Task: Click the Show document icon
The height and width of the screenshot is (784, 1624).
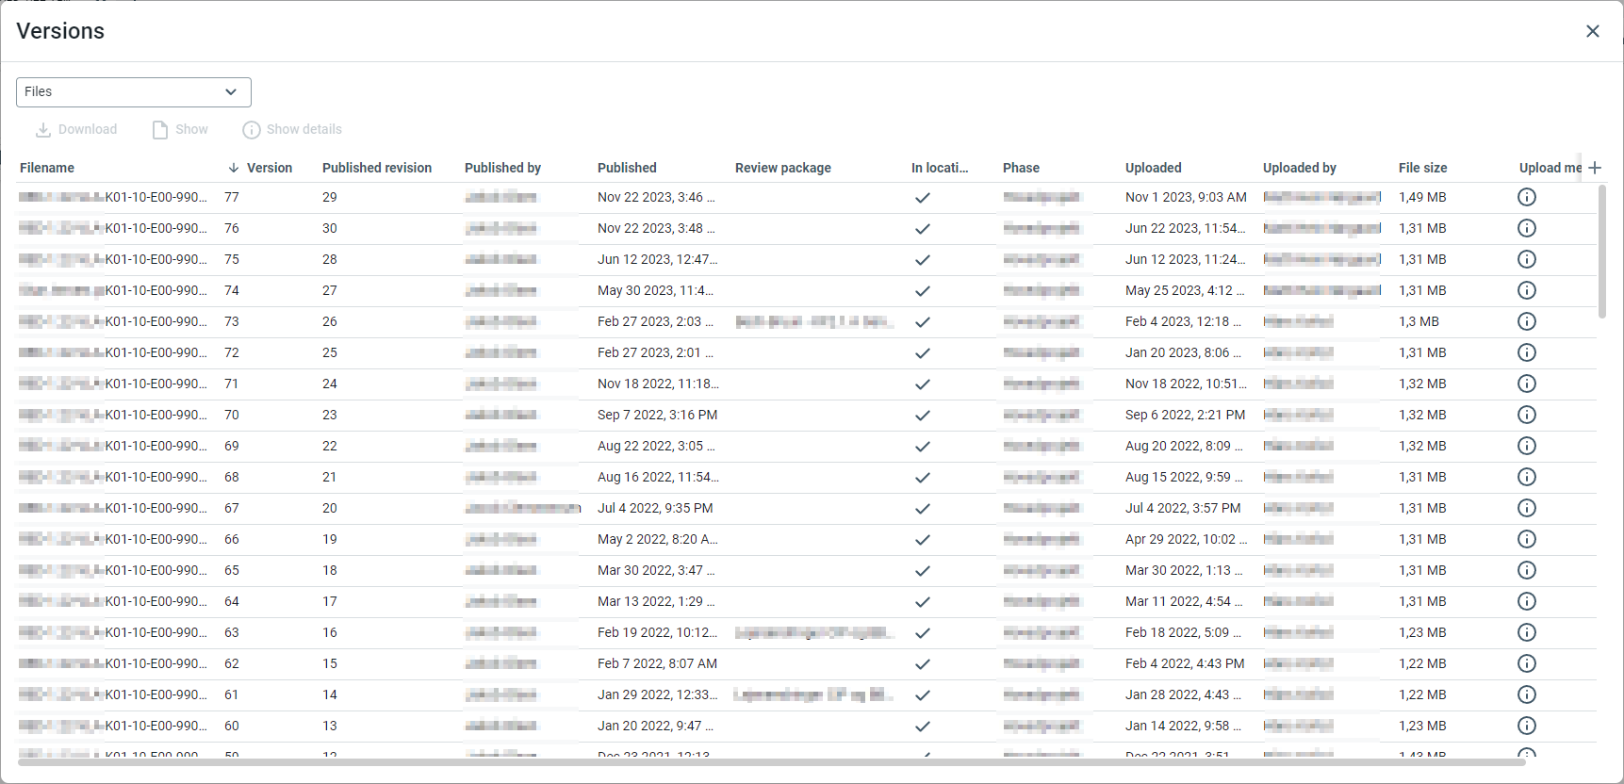Action: [160, 130]
